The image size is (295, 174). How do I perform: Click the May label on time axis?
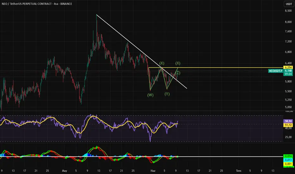pyautogui.click(x=65, y=171)
